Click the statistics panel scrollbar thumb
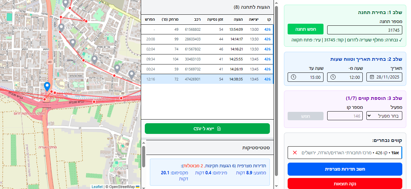This screenshot has height=189, width=411. pyautogui.click(x=143, y=156)
